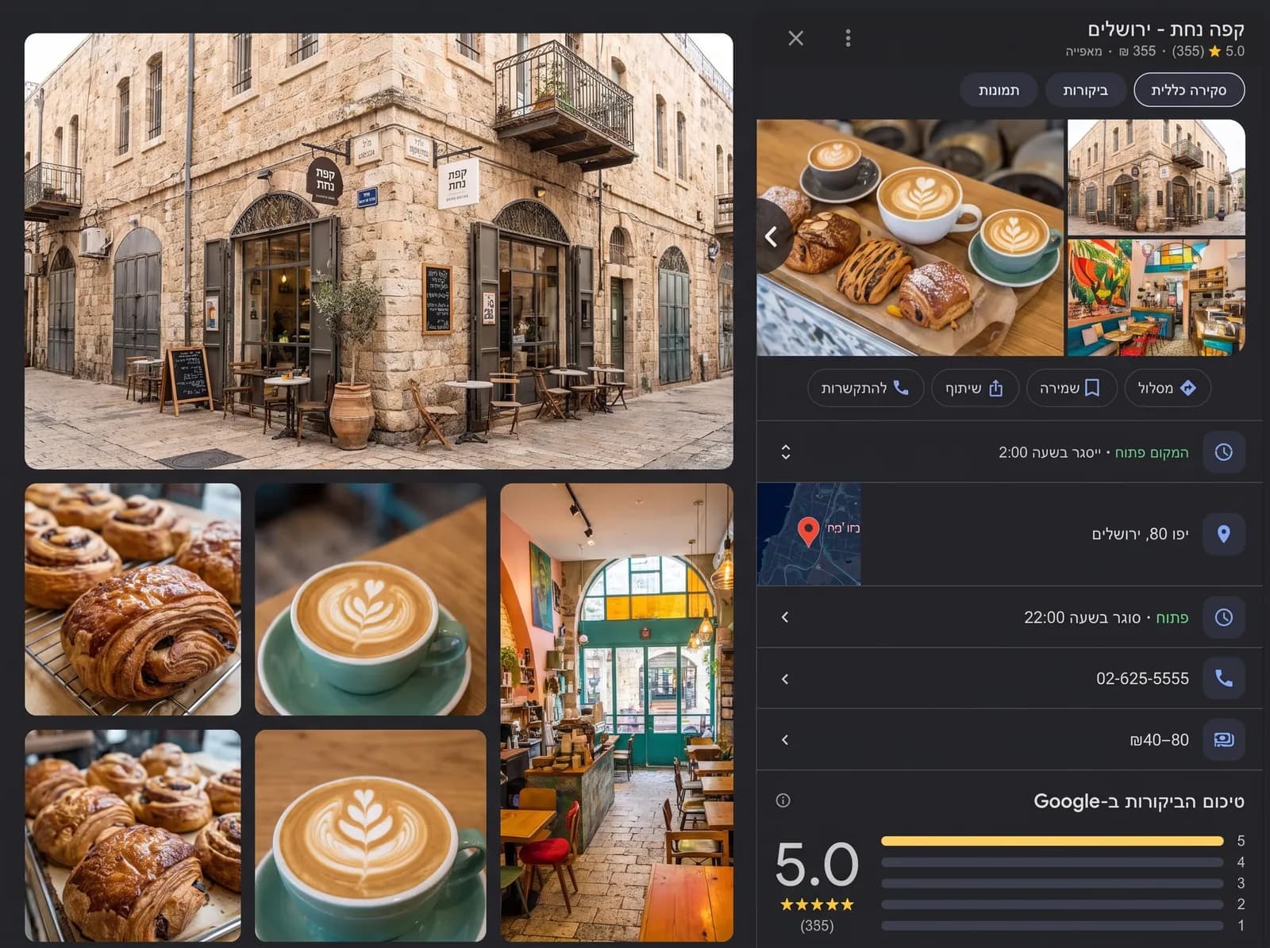Open the café interior with arched window photo

[617, 712]
